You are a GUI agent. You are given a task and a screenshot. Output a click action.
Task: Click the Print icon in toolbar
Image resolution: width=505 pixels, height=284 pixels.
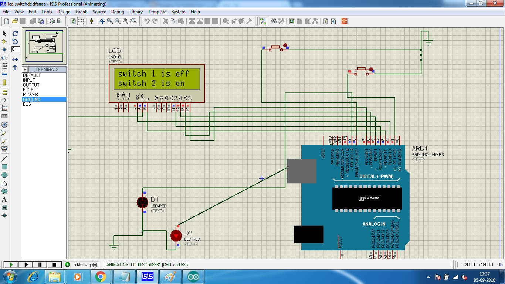[x=52, y=21]
